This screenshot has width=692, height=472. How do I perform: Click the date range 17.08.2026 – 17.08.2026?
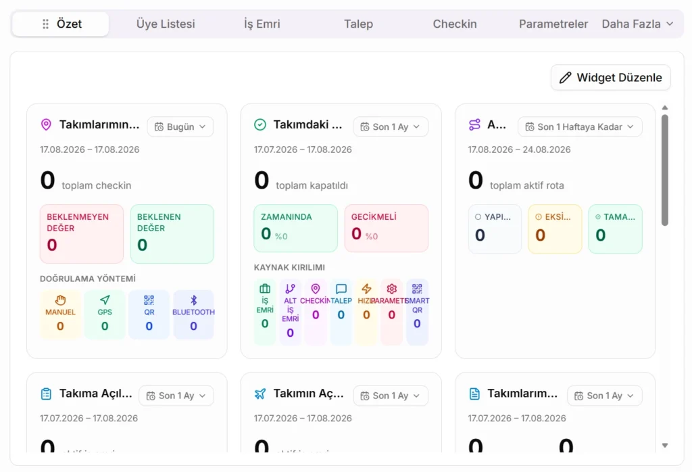[x=90, y=149]
